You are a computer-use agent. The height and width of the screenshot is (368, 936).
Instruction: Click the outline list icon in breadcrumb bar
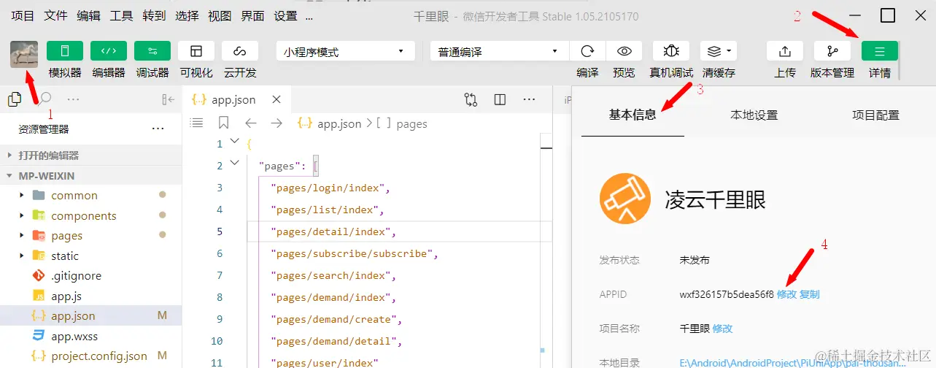coord(197,123)
